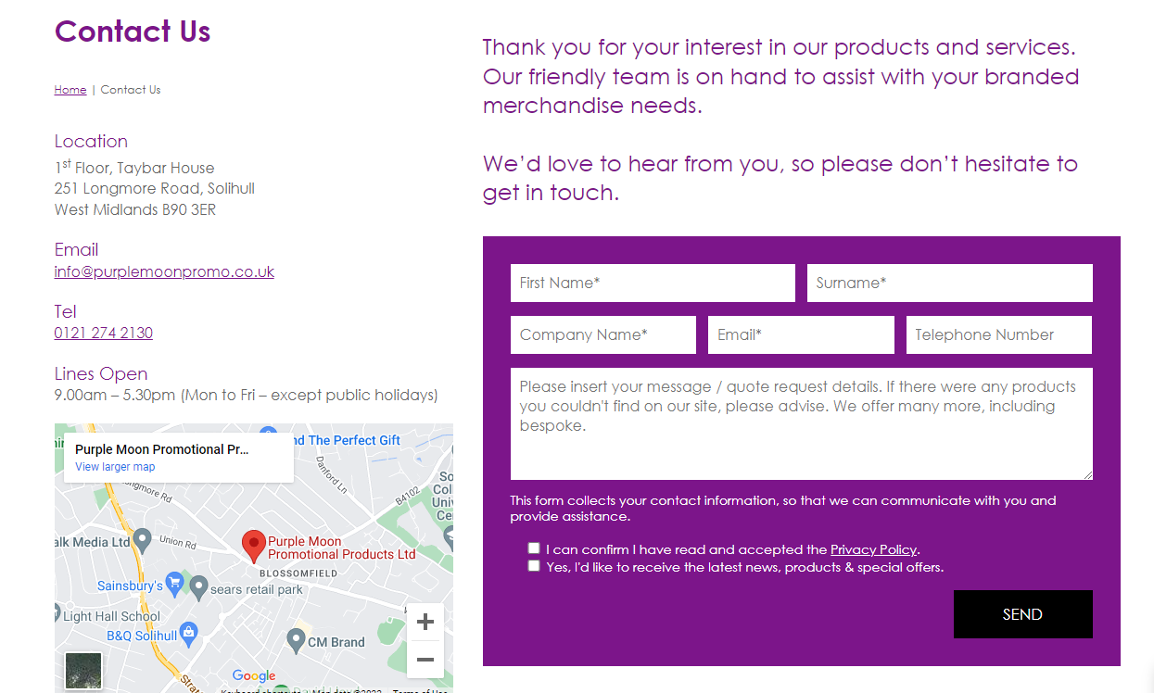This screenshot has height=693, width=1154.
Task: Click the sears retail park pin
Action: [x=198, y=587]
